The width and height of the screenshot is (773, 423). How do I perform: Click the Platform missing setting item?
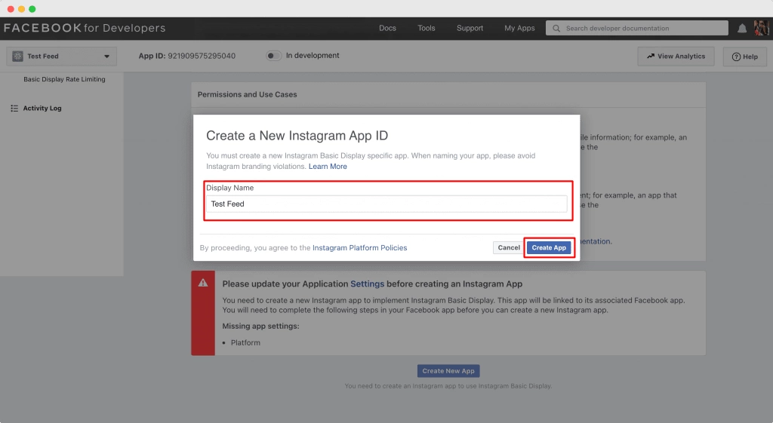(245, 343)
